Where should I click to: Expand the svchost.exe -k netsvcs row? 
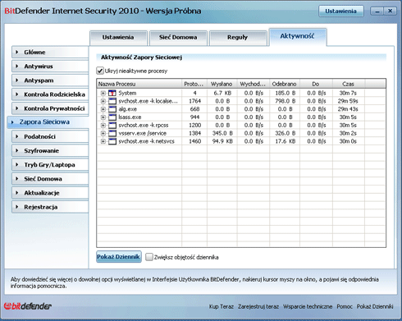(x=103, y=141)
